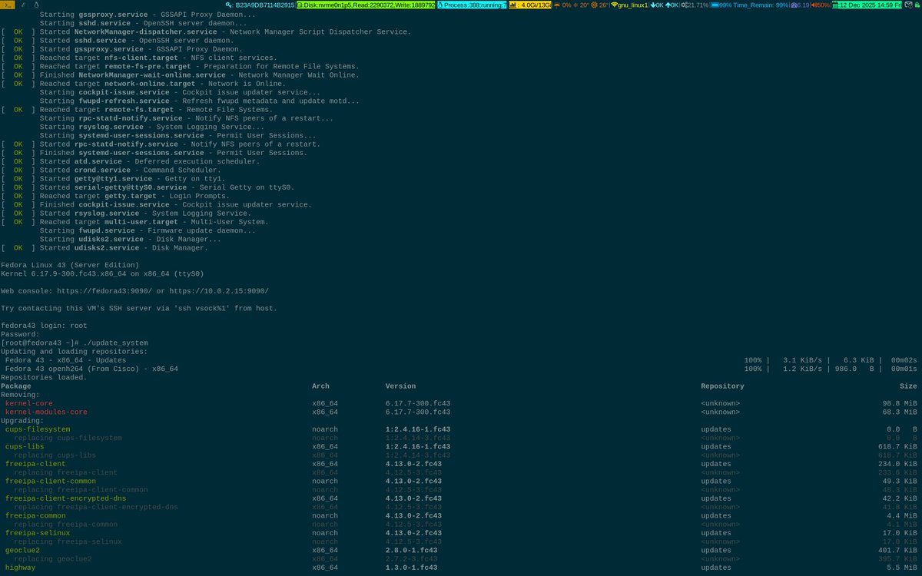
Task: Click the Tux penguin icon in top bar
Action: point(36,5)
